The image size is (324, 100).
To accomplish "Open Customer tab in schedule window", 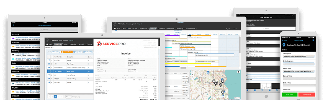I will (x=171, y=28).
